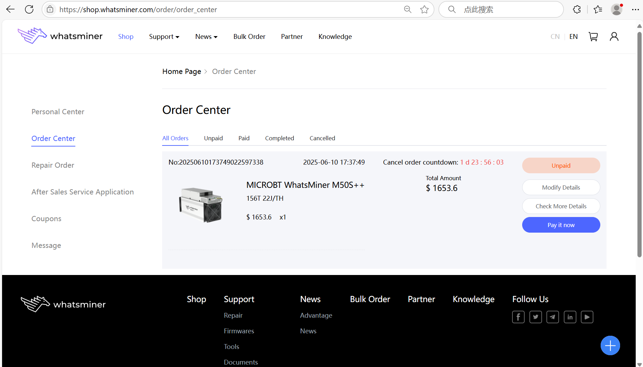Open the LinkedIn social icon
643x367 pixels.
(570, 317)
